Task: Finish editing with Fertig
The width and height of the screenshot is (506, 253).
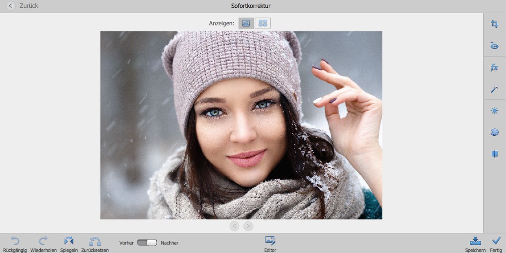Action: click(x=496, y=244)
